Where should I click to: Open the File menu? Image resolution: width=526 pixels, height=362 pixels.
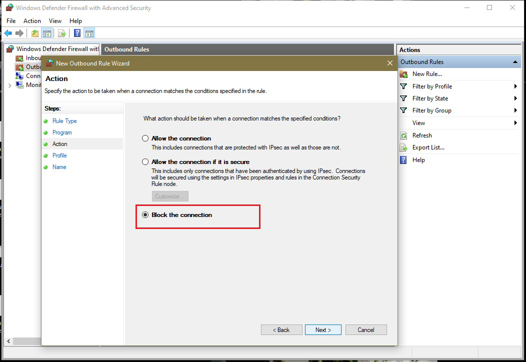11,21
